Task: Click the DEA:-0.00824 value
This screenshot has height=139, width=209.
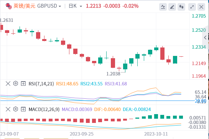Action: point(137,110)
